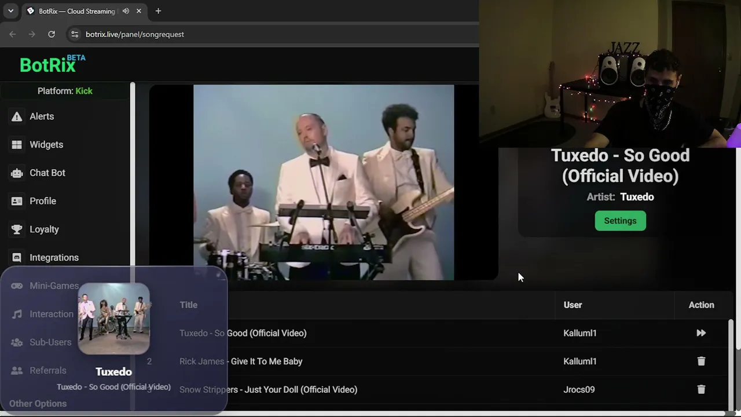This screenshot has width=741, height=417.
Task: Open the Sub-Users menu item
Action: click(x=50, y=342)
